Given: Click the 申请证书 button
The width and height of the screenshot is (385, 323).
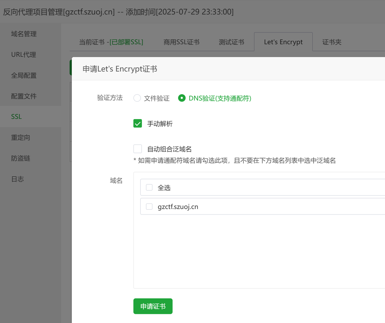Looking at the screenshot, I should click(153, 306).
